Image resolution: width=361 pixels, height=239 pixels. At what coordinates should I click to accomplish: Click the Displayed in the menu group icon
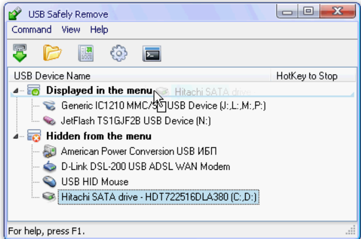[x=33, y=90]
